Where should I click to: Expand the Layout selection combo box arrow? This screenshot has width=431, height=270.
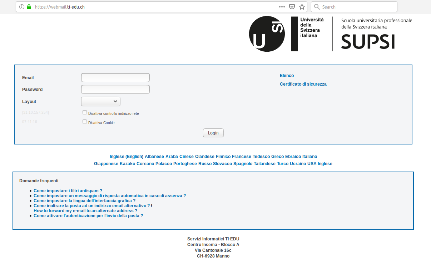[x=116, y=101]
